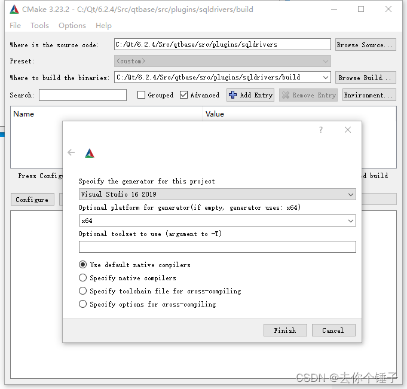Click the Value column header
407x389 pixels.
click(x=215, y=114)
